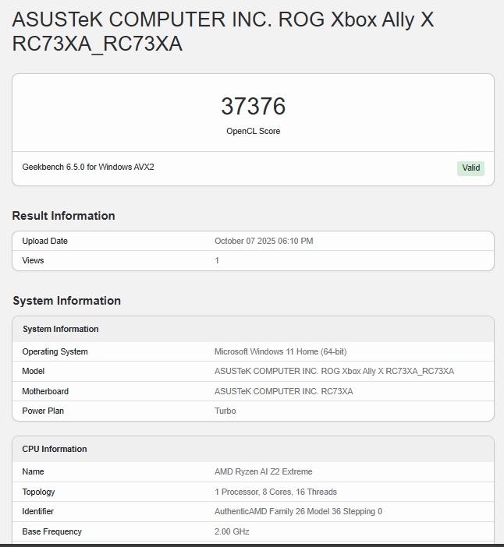Image resolution: width=504 pixels, height=547 pixels.
Task: Click the System Information section heading
Action: (x=66, y=301)
